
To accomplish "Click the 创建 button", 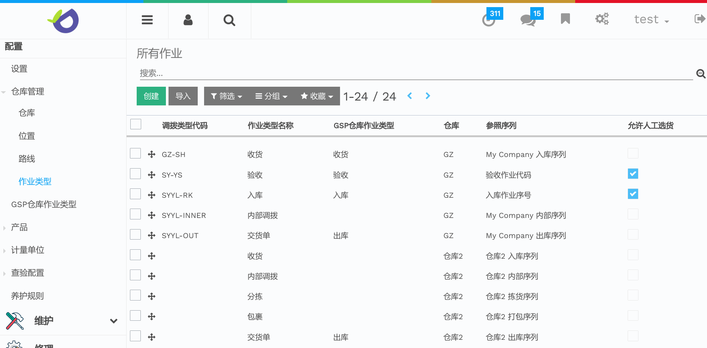I will (151, 96).
